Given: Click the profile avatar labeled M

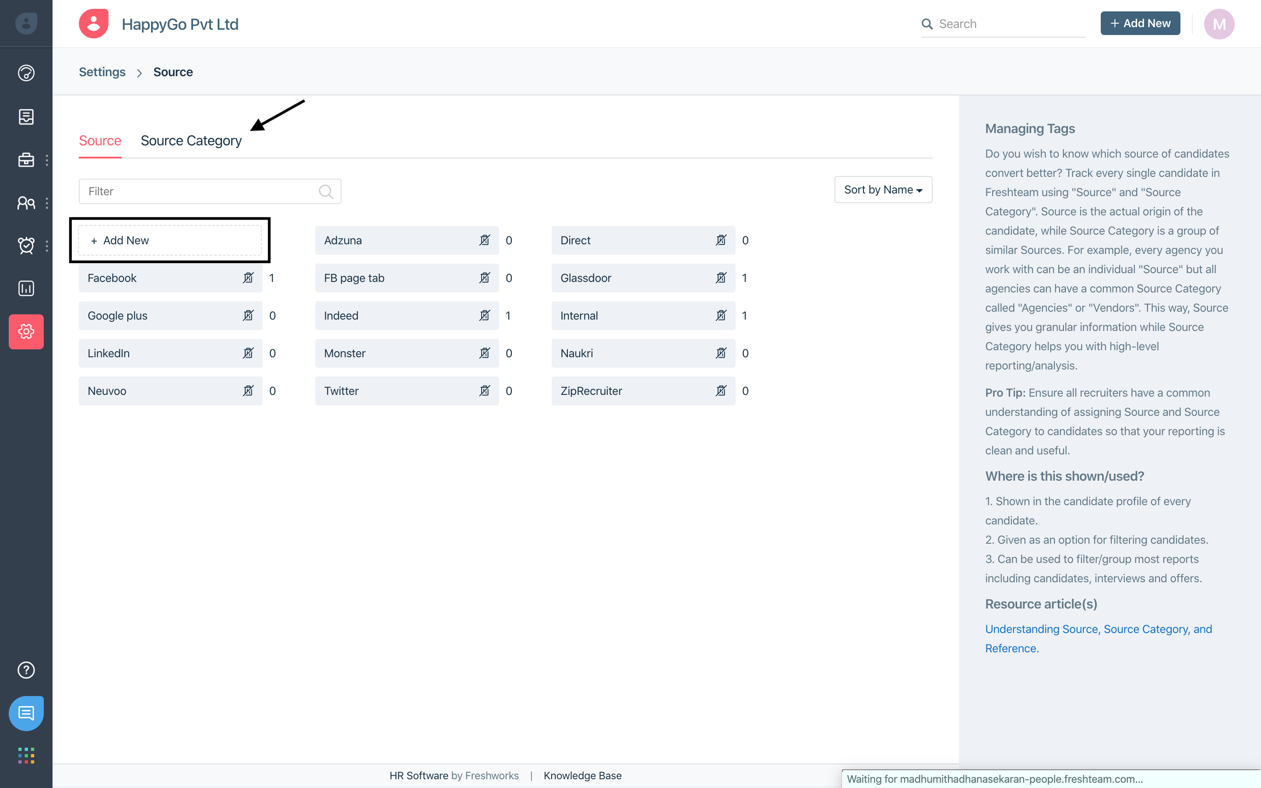Looking at the screenshot, I should 1219,24.
